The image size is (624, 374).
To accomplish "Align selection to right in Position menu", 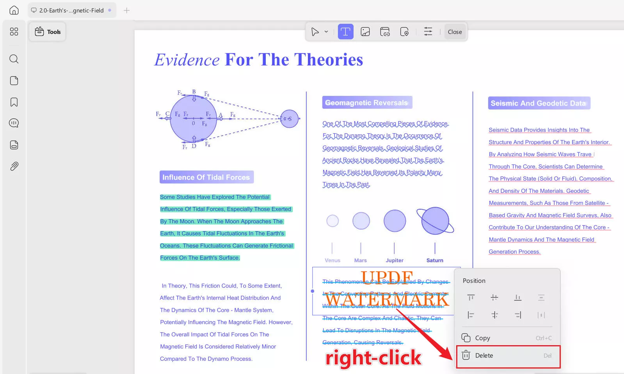I will [x=518, y=315].
